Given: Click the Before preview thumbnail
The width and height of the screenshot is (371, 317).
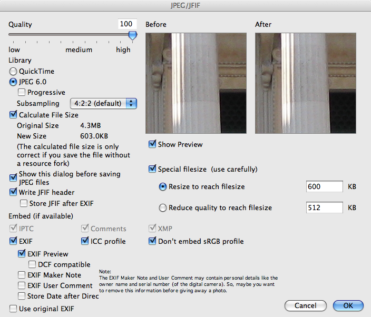Looking at the screenshot, I should 196,83.
